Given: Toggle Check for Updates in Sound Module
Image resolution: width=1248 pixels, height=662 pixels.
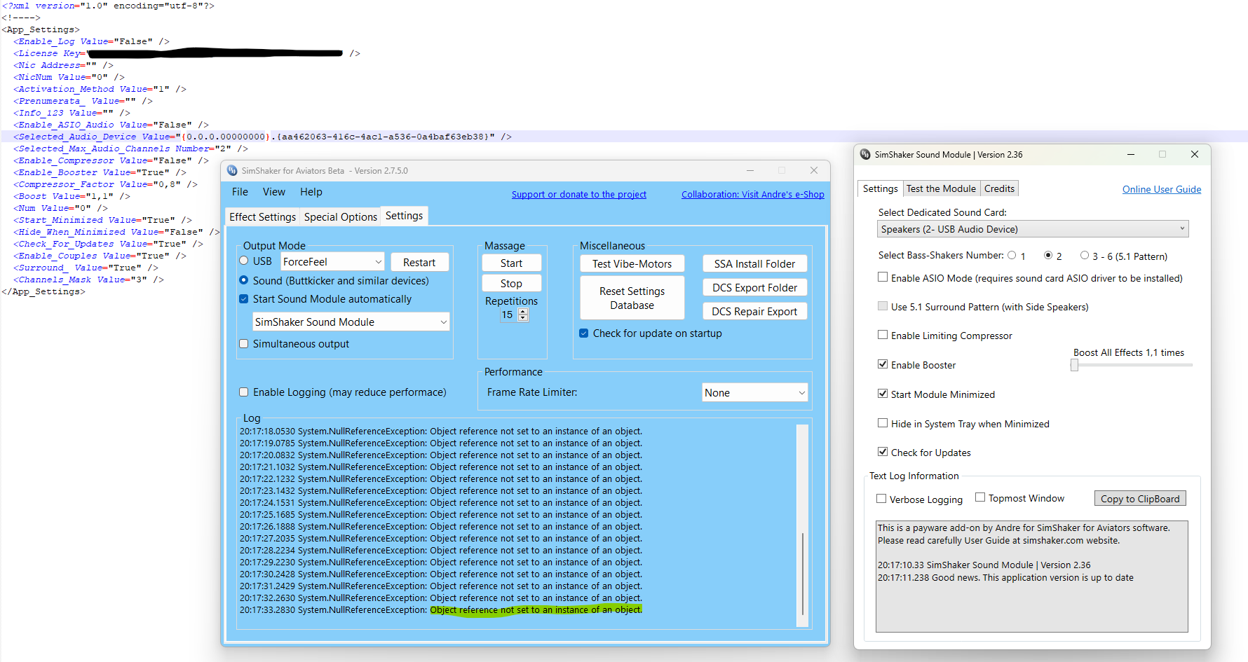Looking at the screenshot, I should tap(883, 452).
